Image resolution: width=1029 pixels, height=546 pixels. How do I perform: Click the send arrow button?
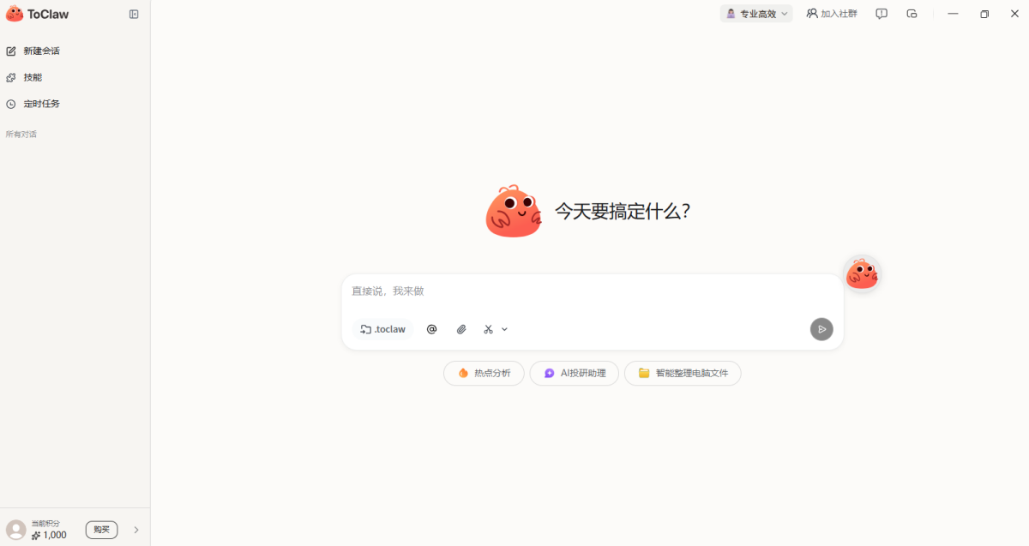pos(821,329)
